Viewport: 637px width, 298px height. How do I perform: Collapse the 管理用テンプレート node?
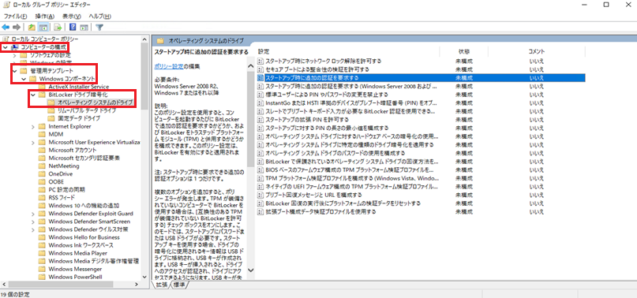15,71
